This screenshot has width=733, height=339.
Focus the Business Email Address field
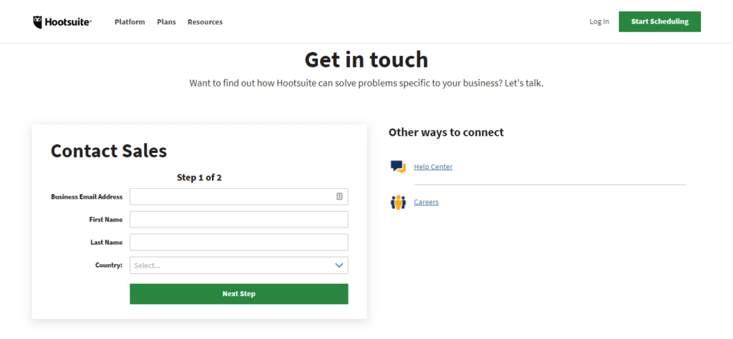pyautogui.click(x=239, y=197)
